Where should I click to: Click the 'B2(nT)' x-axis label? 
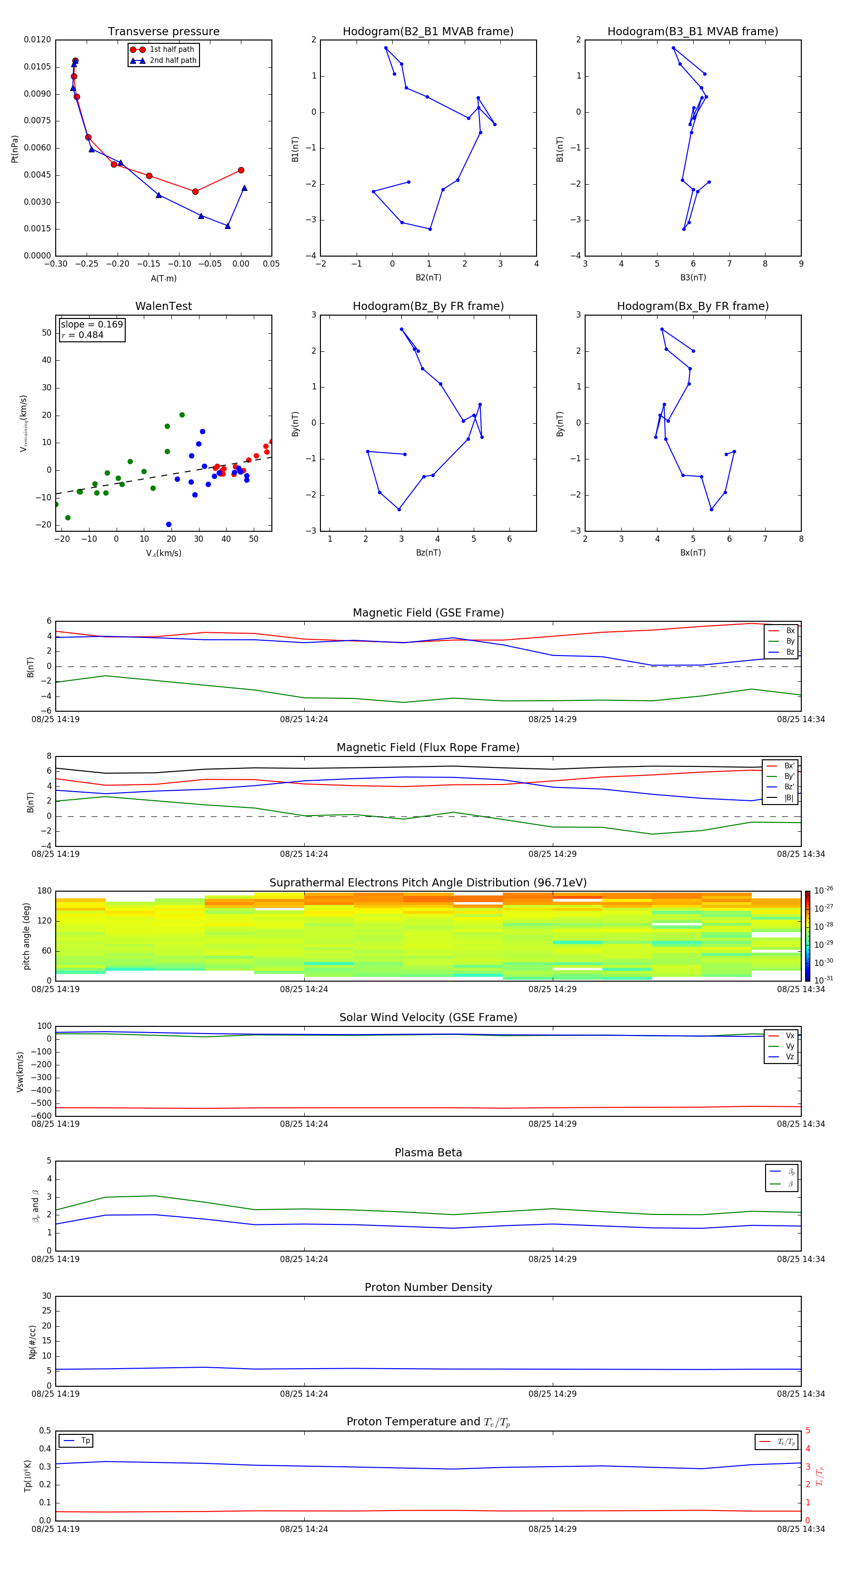pyautogui.click(x=428, y=278)
